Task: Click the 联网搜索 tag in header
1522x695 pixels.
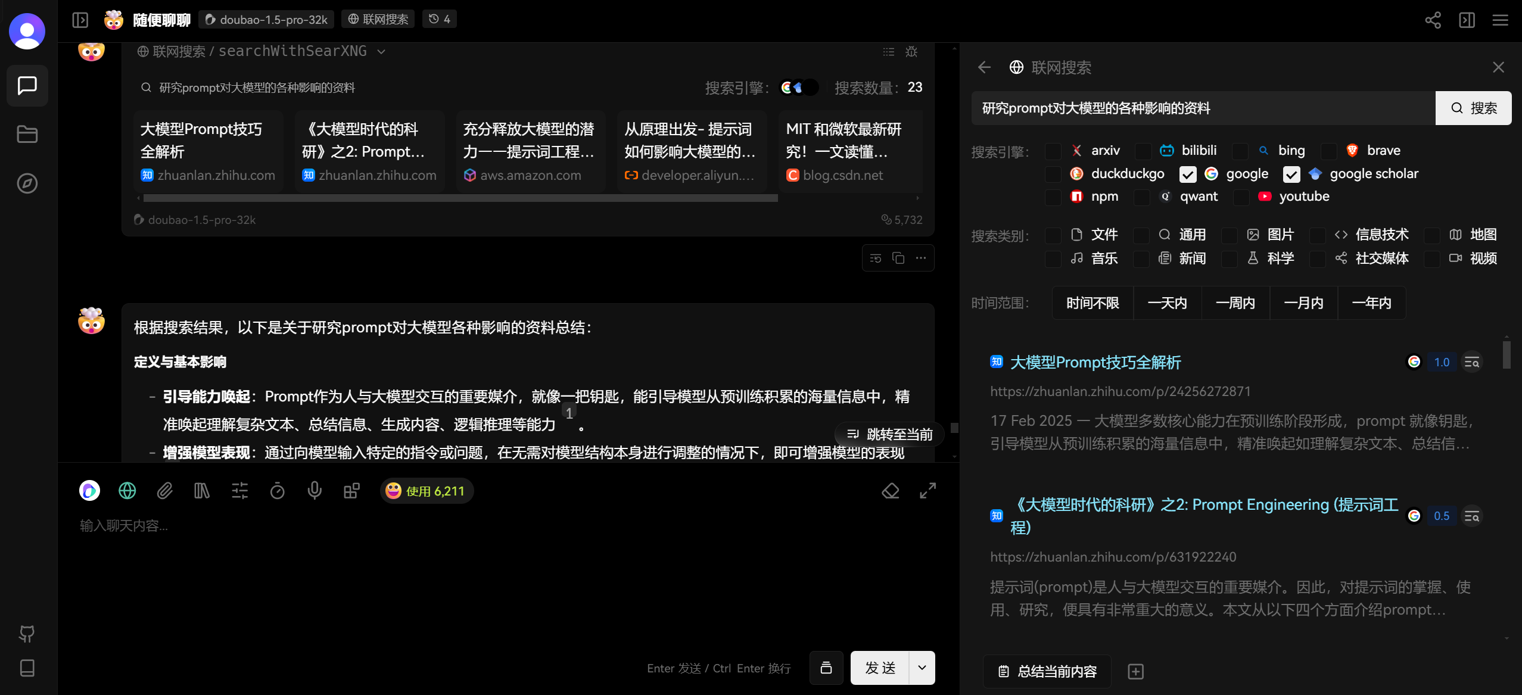Action: coord(378,19)
